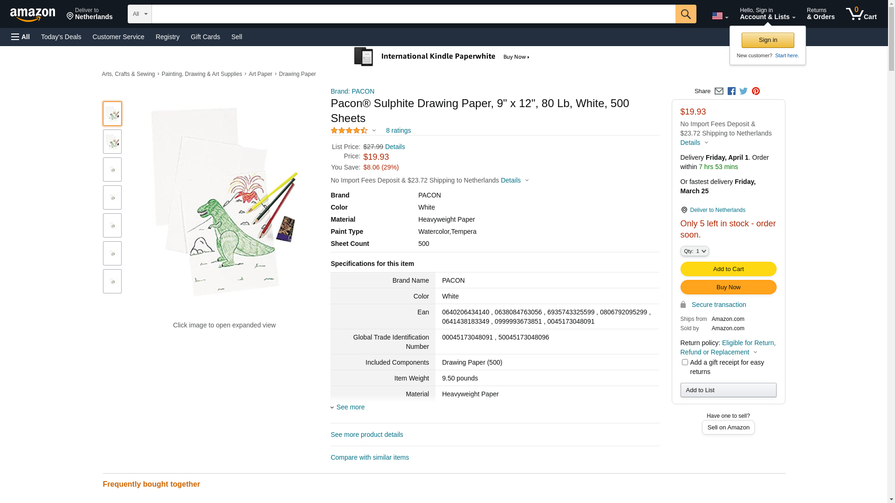The image size is (895, 503).
Task: Share product on Pinterest icon
Action: [x=756, y=91]
